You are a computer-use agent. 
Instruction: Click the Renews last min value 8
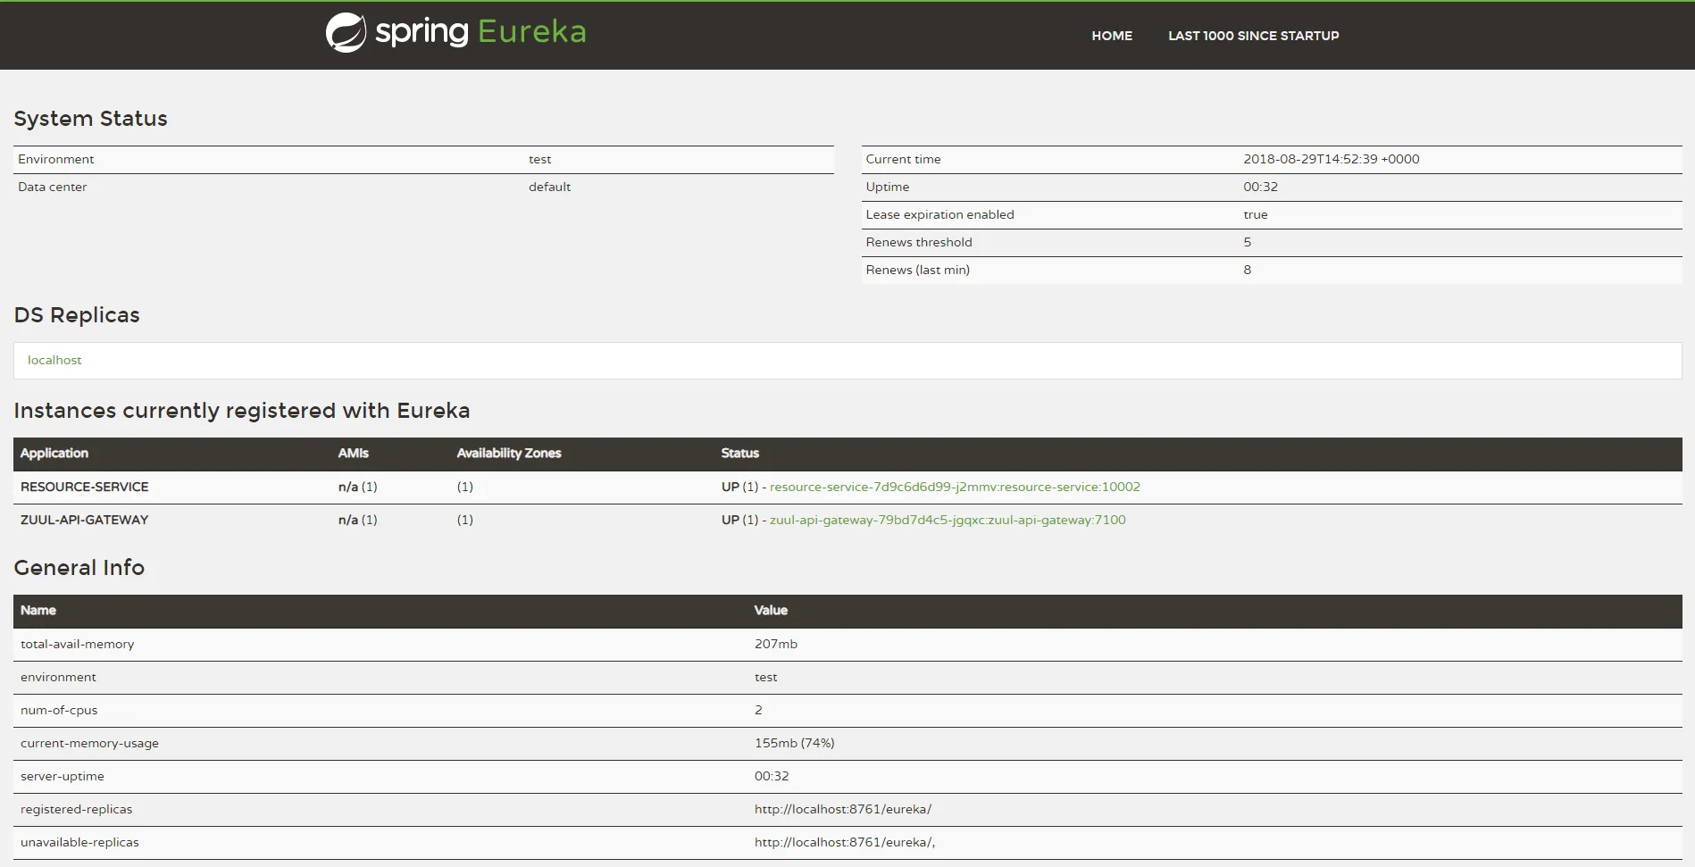(x=1248, y=270)
